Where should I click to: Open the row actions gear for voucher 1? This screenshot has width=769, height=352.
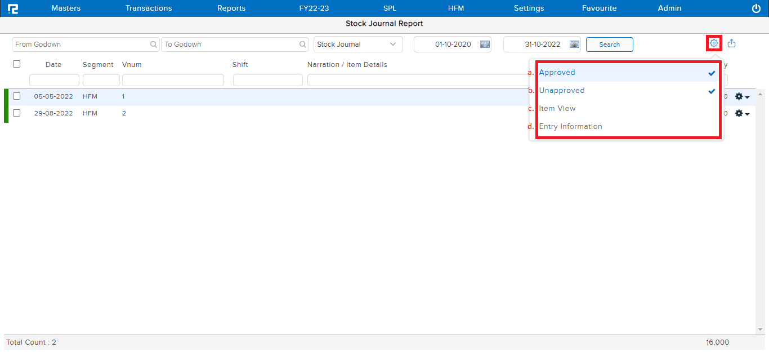742,97
